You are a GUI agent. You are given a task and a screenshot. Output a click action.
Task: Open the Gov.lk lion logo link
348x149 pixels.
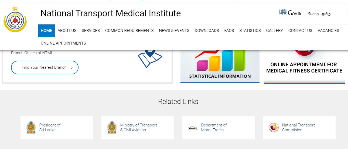pos(290,13)
